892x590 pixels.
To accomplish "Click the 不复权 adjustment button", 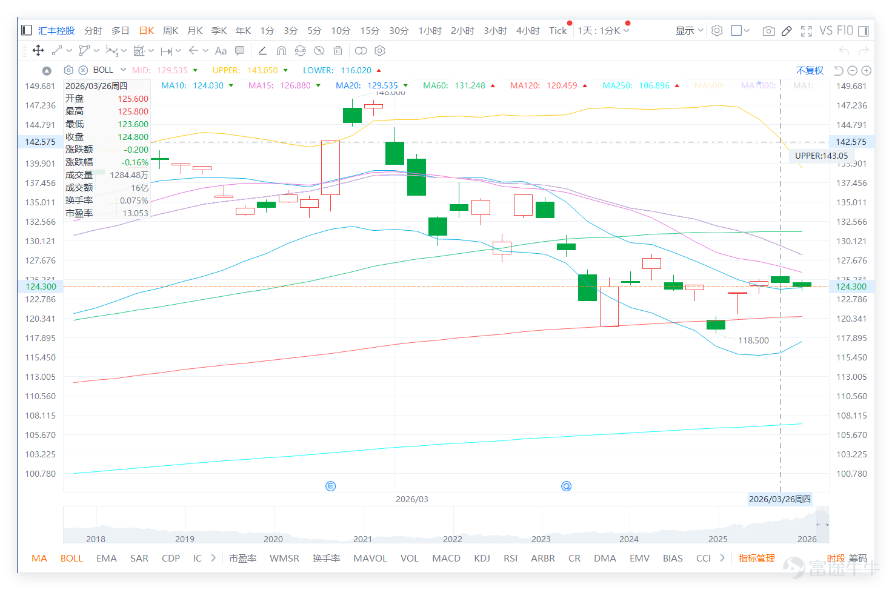I will pyautogui.click(x=810, y=70).
